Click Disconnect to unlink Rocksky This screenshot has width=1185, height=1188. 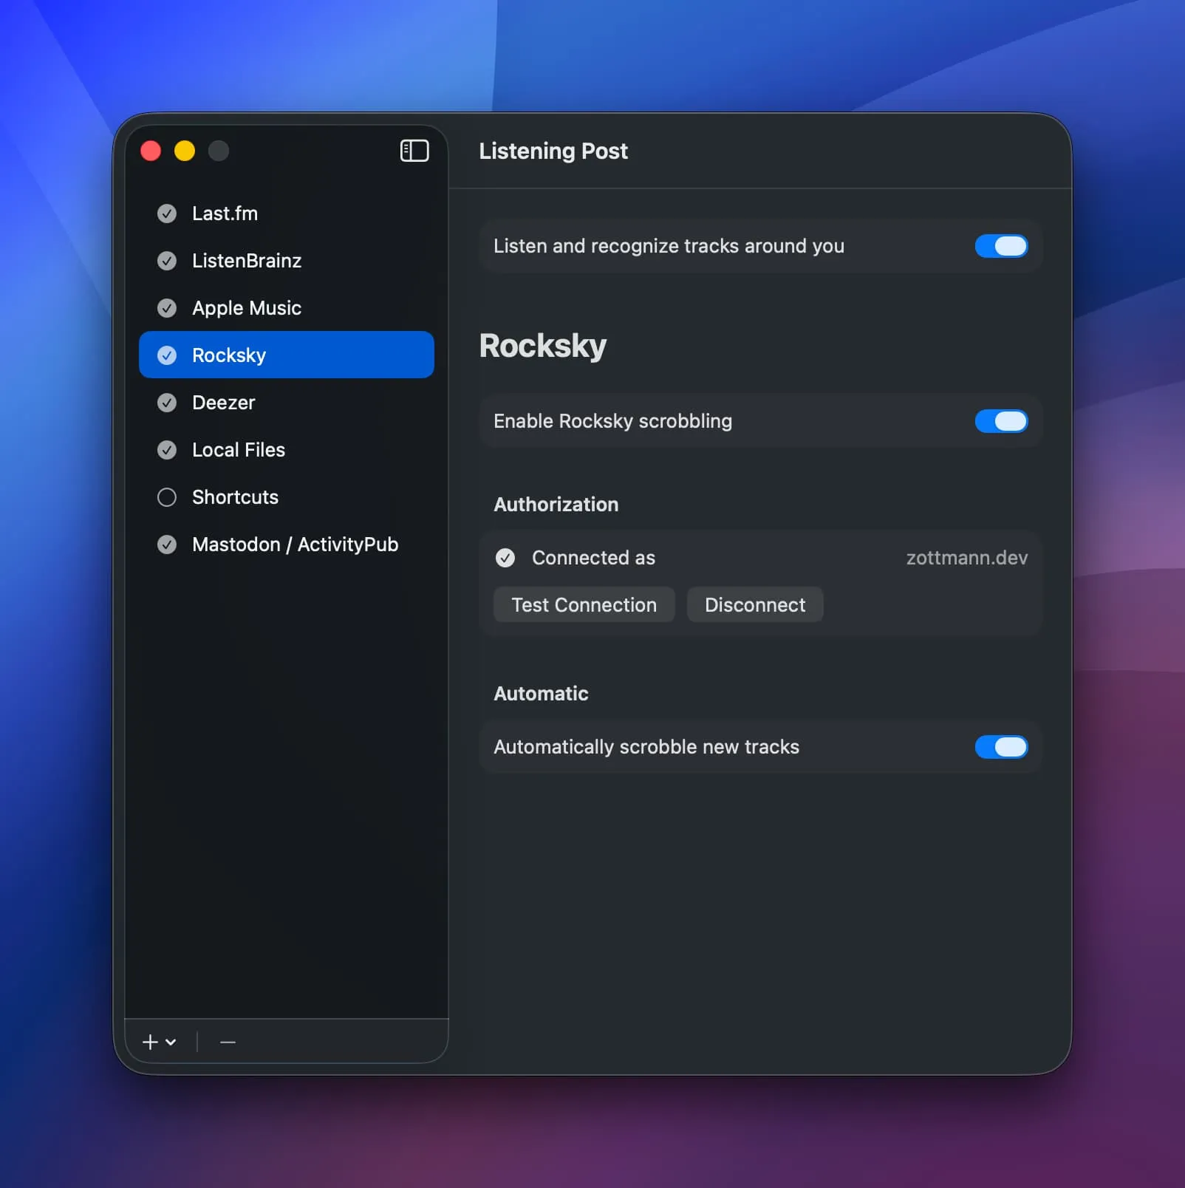tap(754, 604)
